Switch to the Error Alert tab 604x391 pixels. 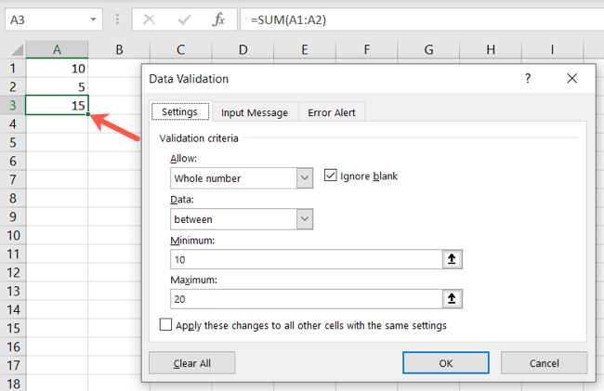(330, 112)
